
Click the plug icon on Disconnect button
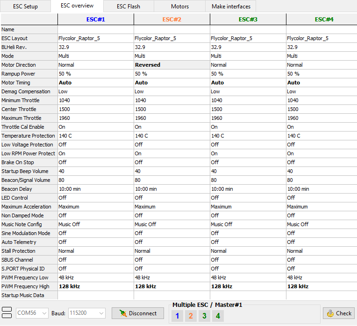click(123, 313)
